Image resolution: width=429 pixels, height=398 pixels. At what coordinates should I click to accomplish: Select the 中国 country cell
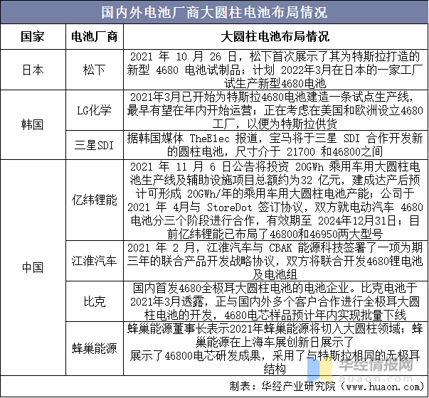[x=33, y=268]
